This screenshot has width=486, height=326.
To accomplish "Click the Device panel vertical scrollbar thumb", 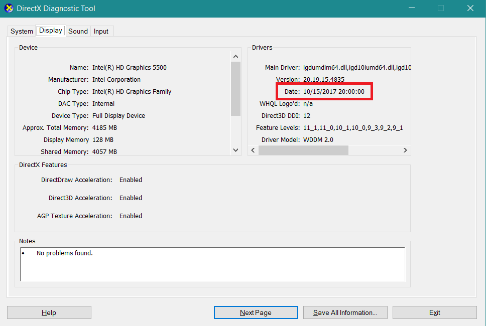I will coord(235,89).
